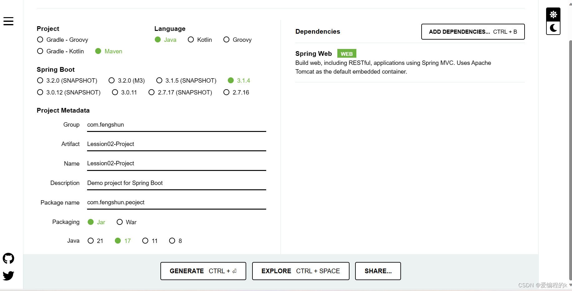This screenshot has height=291, width=572.
Task: Click the Spring Web description text
Action: (393, 67)
